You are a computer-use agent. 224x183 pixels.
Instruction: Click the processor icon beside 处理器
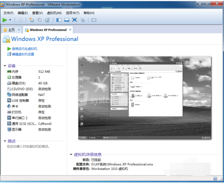[9, 77]
